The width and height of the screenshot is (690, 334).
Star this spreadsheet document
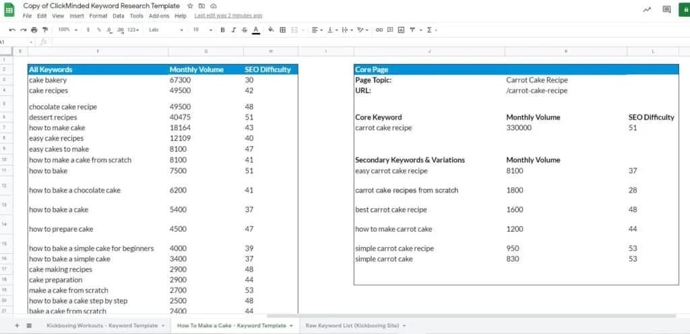(190, 6)
